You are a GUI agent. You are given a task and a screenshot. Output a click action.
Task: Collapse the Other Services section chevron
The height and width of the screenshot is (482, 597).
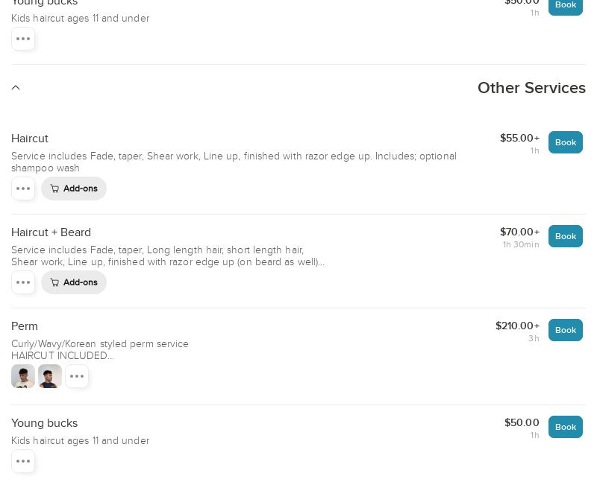point(16,88)
